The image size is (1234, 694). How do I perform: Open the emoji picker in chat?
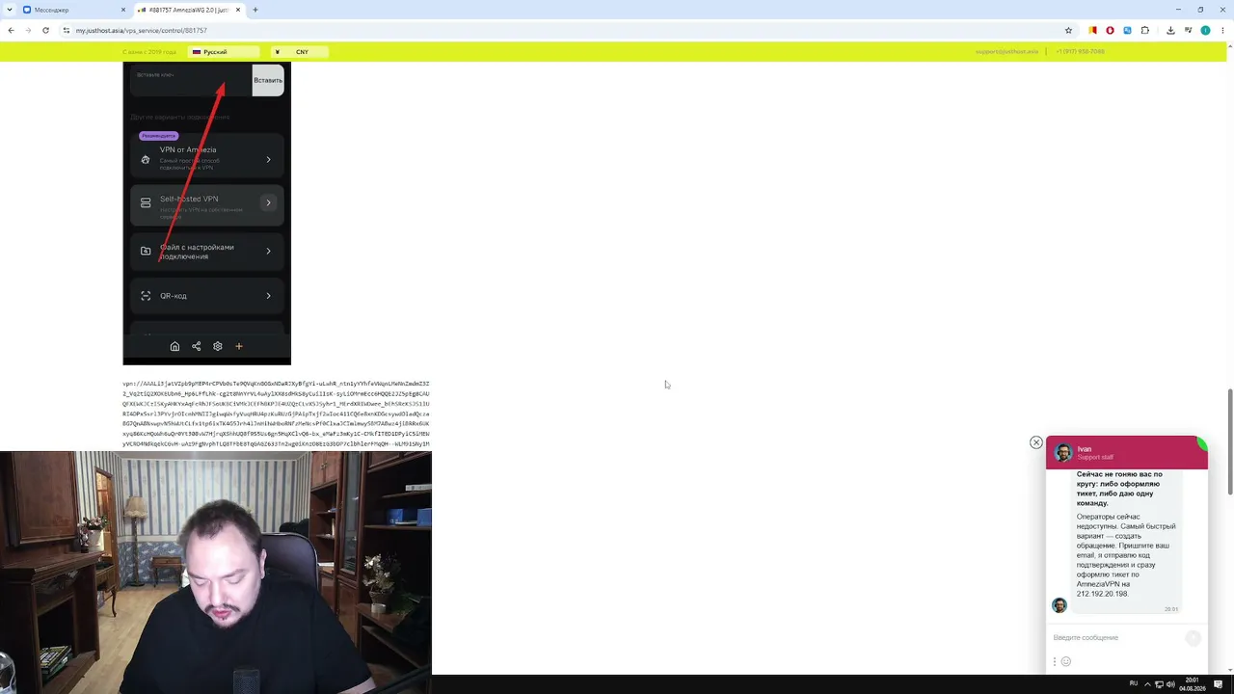click(1065, 661)
